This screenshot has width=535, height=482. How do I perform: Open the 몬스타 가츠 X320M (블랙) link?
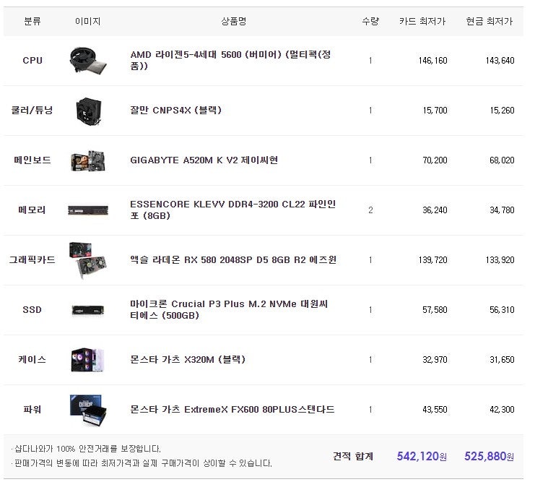[188, 359]
